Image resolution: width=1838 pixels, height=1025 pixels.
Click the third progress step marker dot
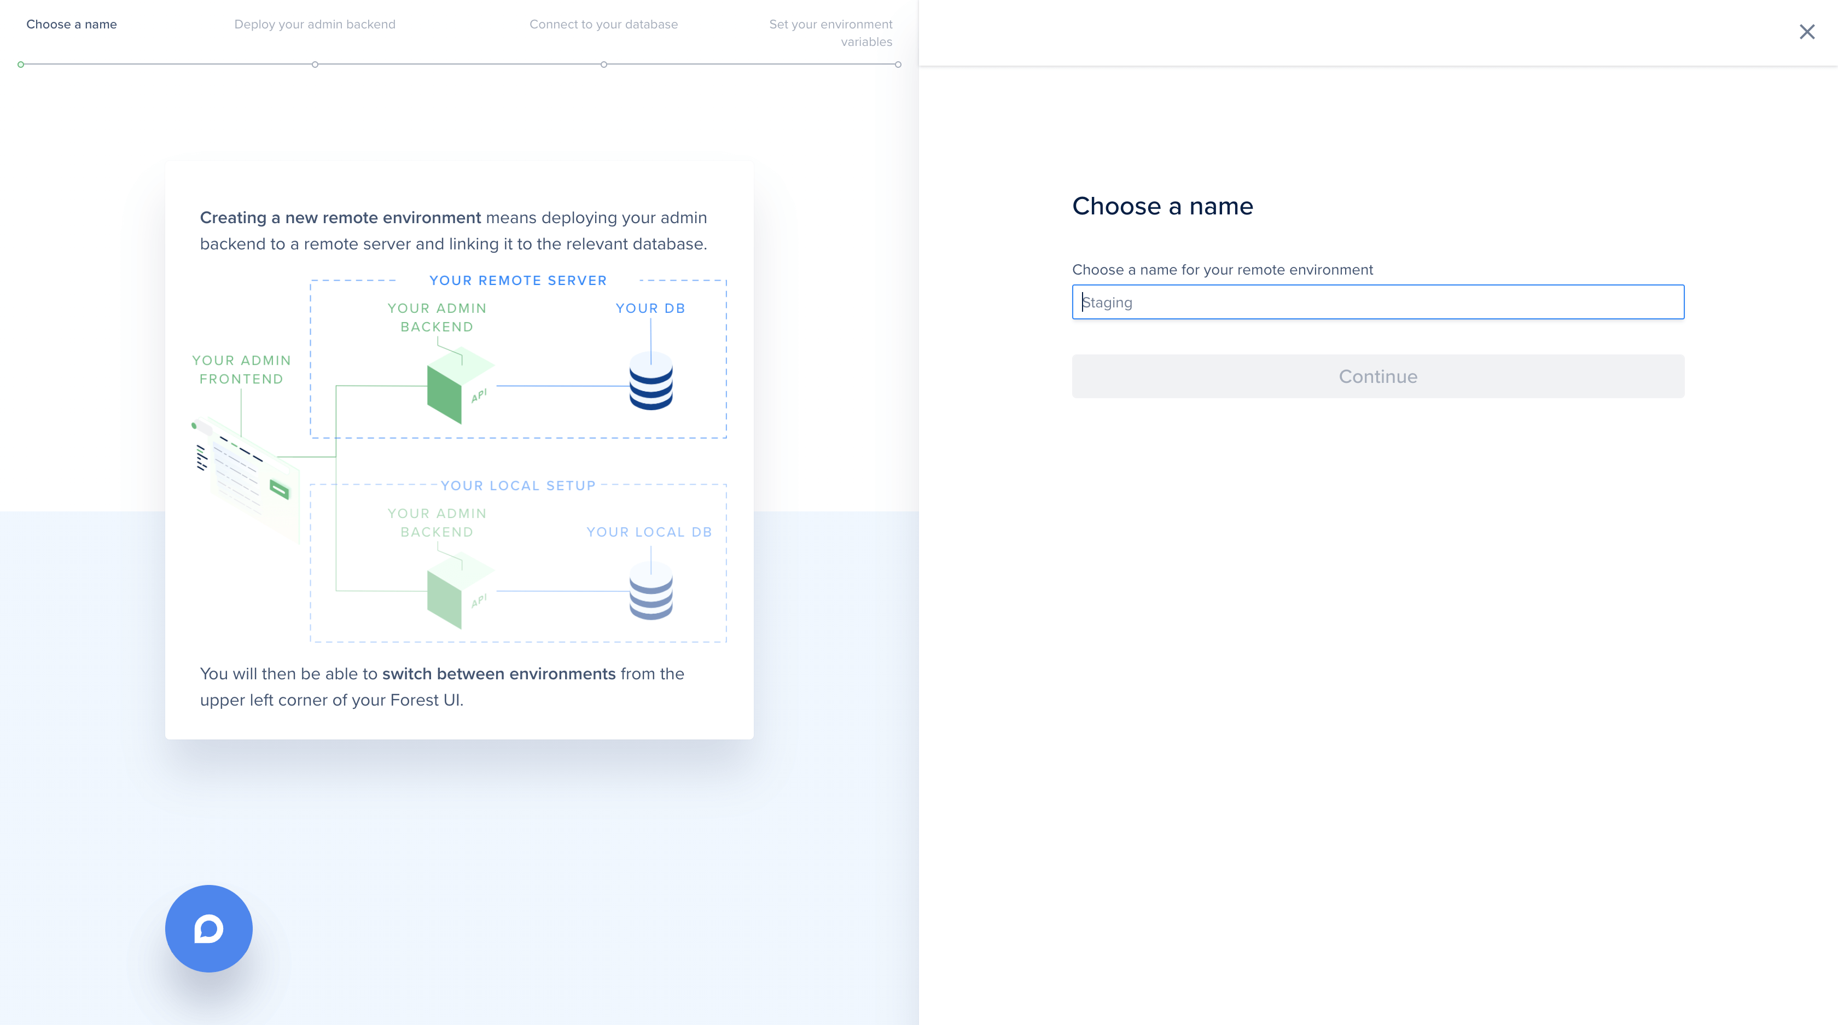tap(603, 64)
